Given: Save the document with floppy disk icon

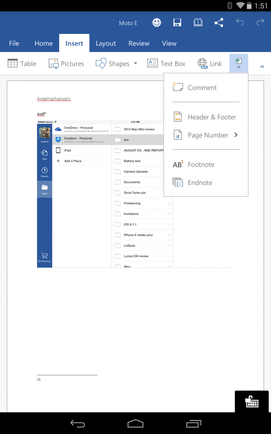Looking at the screenshot, I should point(177,23).
